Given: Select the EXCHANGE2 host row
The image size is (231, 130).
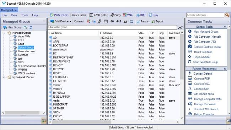Looking at the screenshot, I should (114, 77).
